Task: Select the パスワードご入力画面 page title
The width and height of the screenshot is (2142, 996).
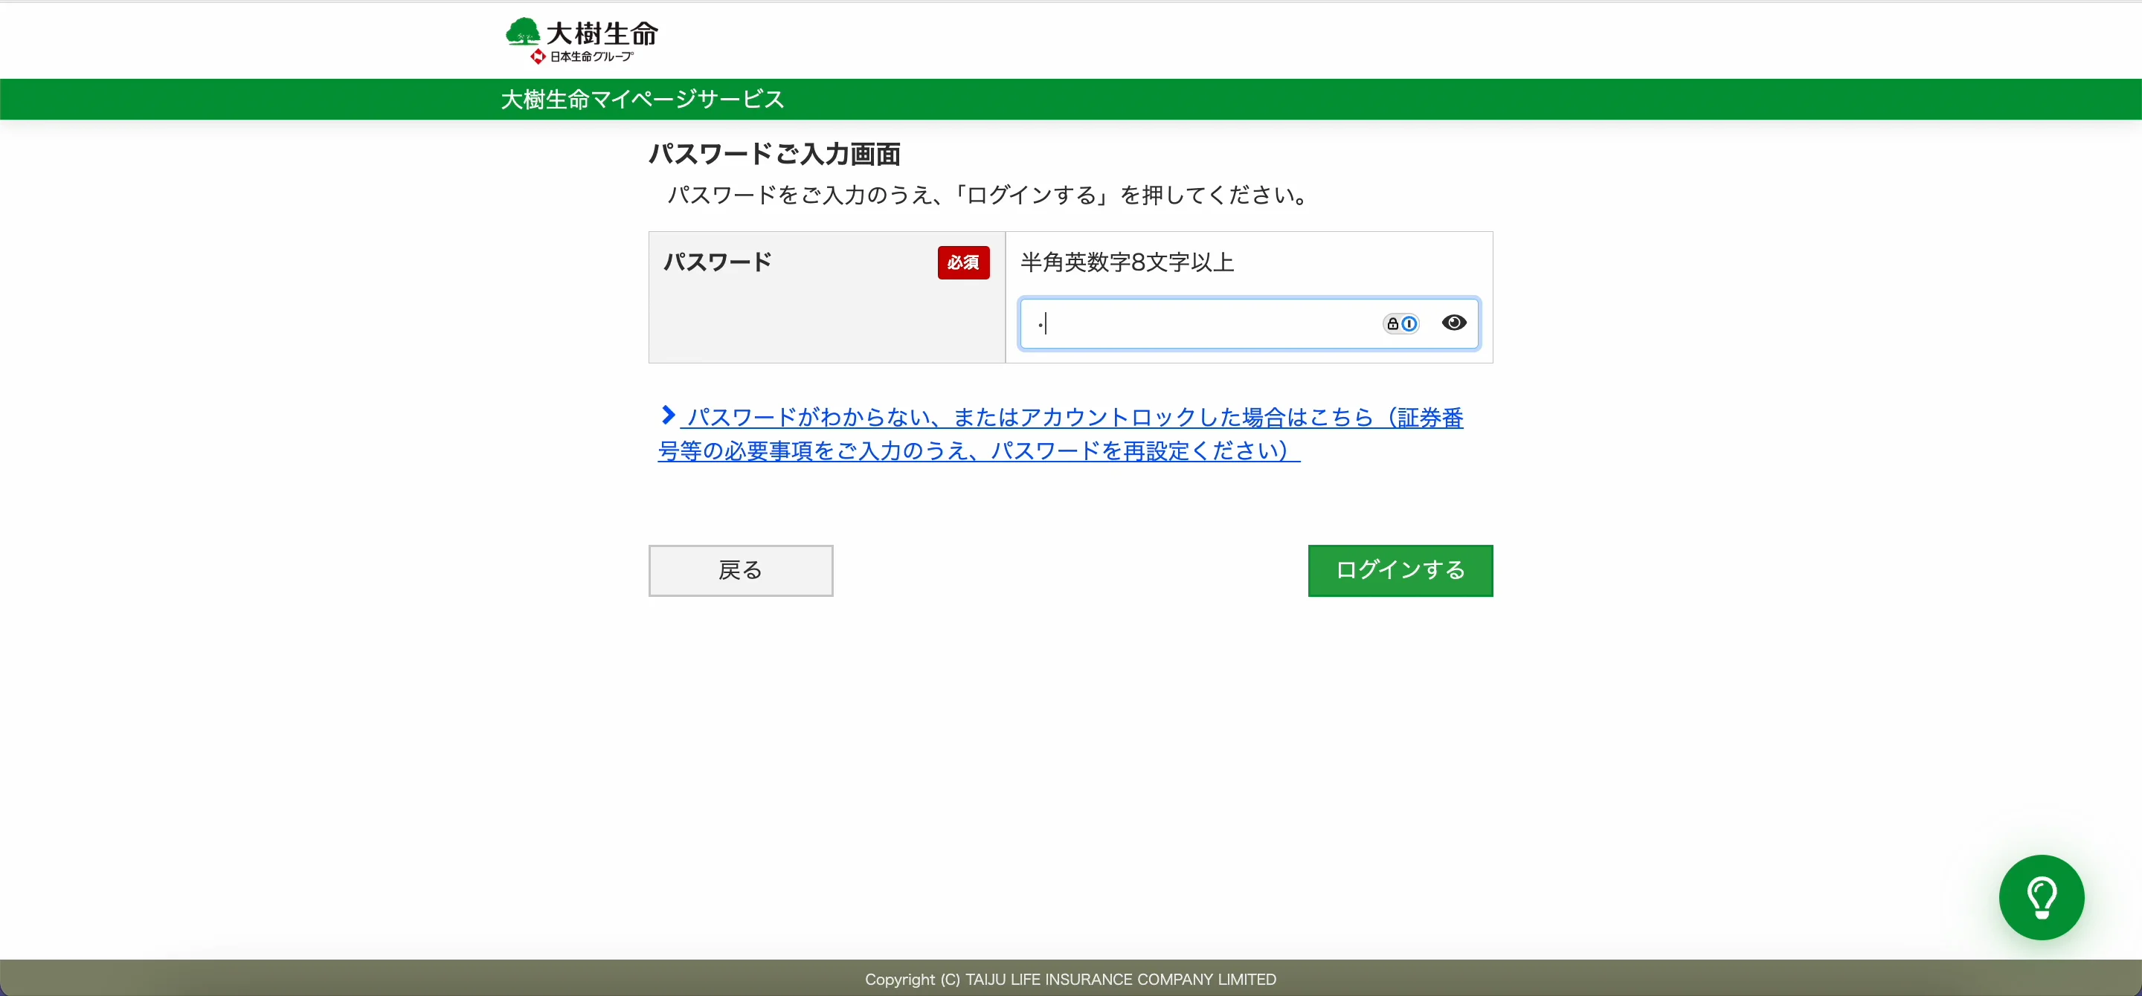Action: [x=773, y=154]
